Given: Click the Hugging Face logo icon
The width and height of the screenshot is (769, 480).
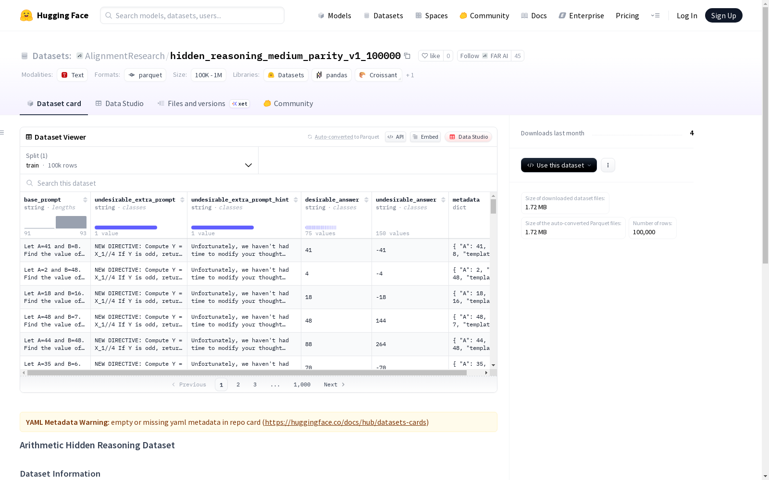Looking at the screenshot, I should (x=26, y=15).
